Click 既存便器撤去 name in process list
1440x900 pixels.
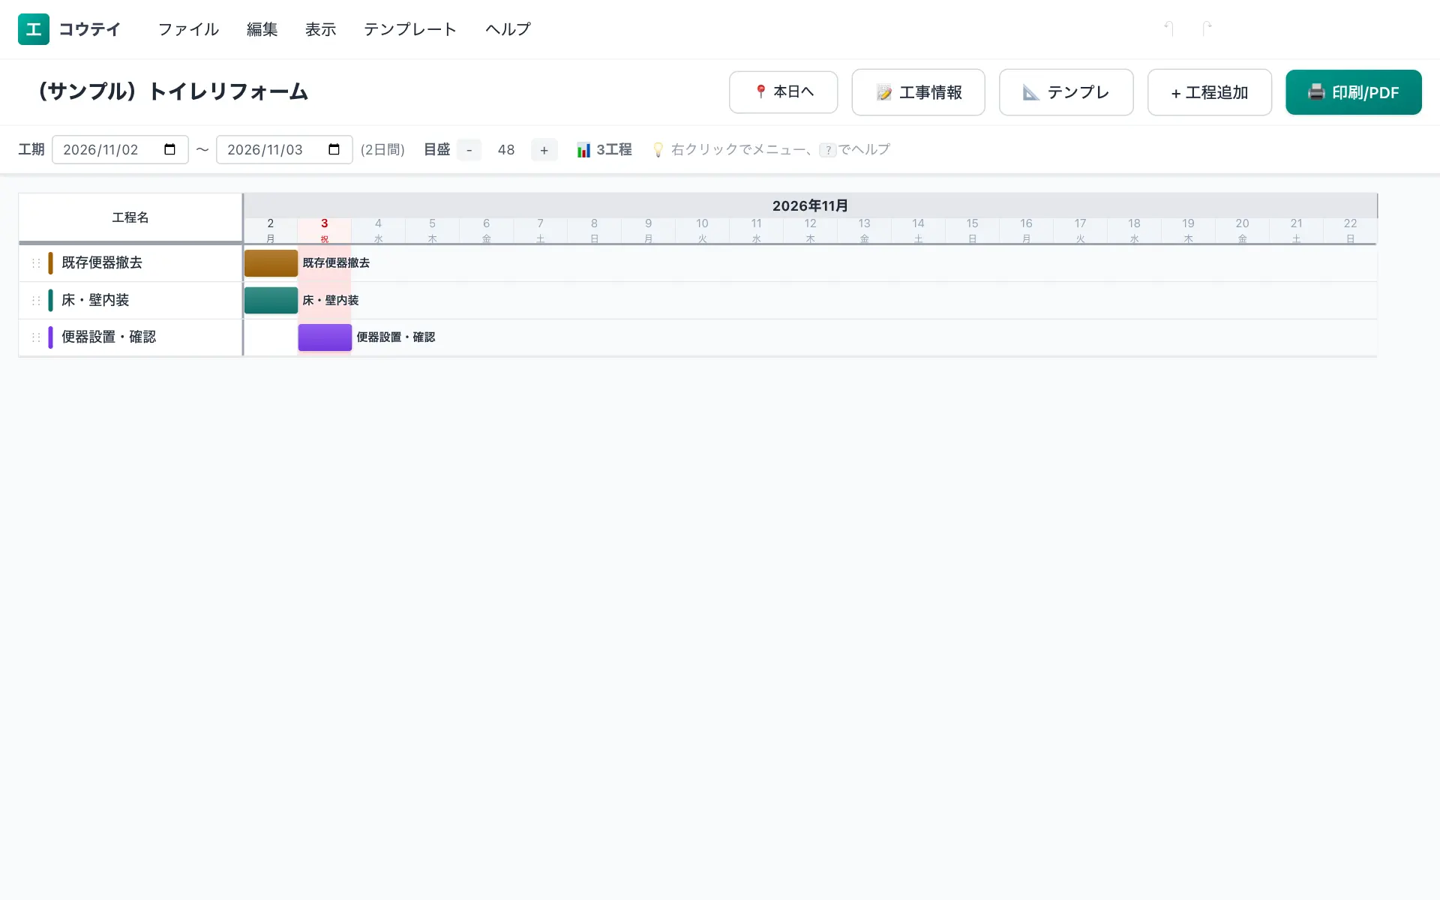click(x=102, y=263)
